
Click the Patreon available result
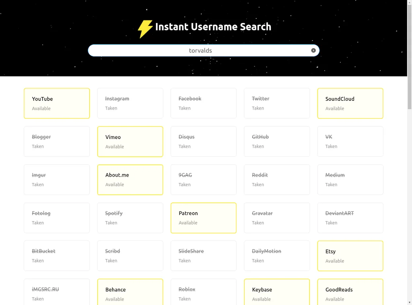pos(204,218)
